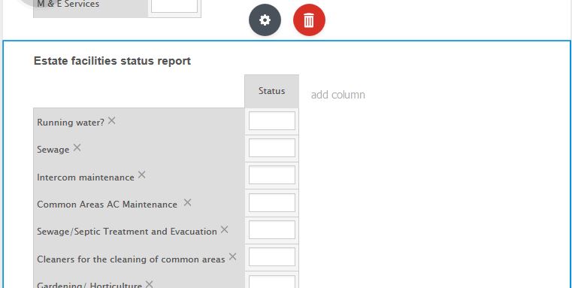
Task: Click 'add column' link
Action: [337, 95]
